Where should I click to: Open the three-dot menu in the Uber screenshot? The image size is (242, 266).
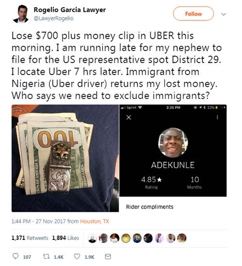point(217,117)
